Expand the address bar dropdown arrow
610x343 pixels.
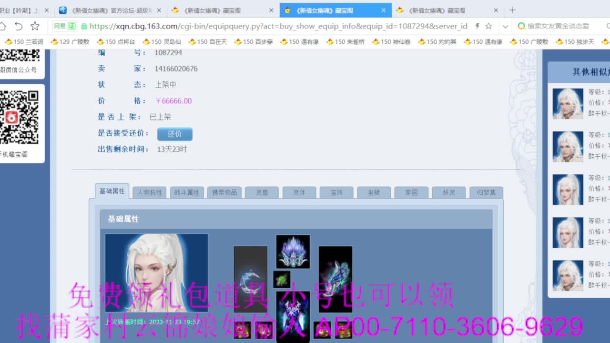505,26
